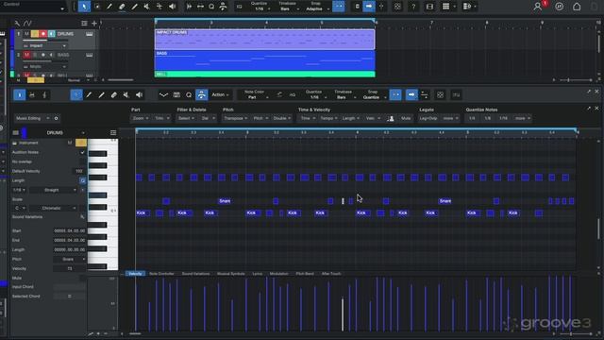Switch to the After Touch tab

pos(331,274)
